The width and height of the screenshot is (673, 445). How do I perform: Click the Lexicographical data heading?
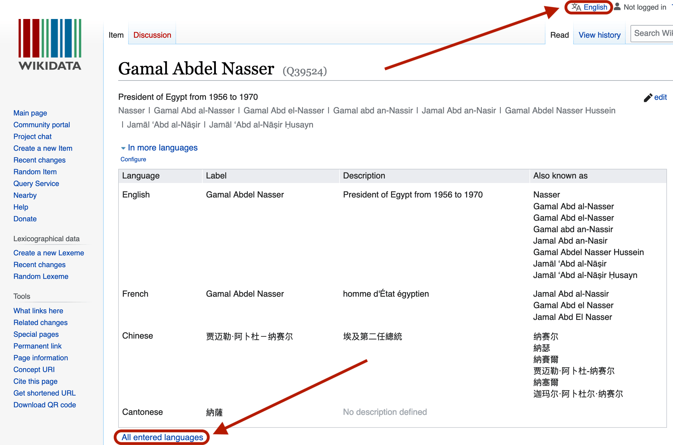pyautogui.click(x=46, y=239)
